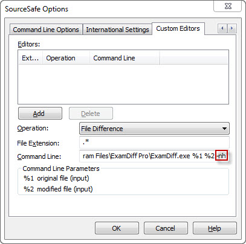Open Help for this dialog
246x244 pixels.
(x=215, y=228)
